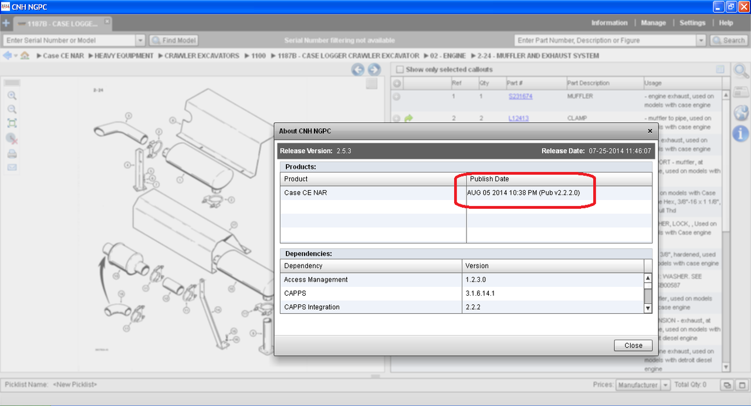This screenshot has width=751, height=406.
Task: Click the Find Model button
Action: pyautogui.click(x=174, y=40)
